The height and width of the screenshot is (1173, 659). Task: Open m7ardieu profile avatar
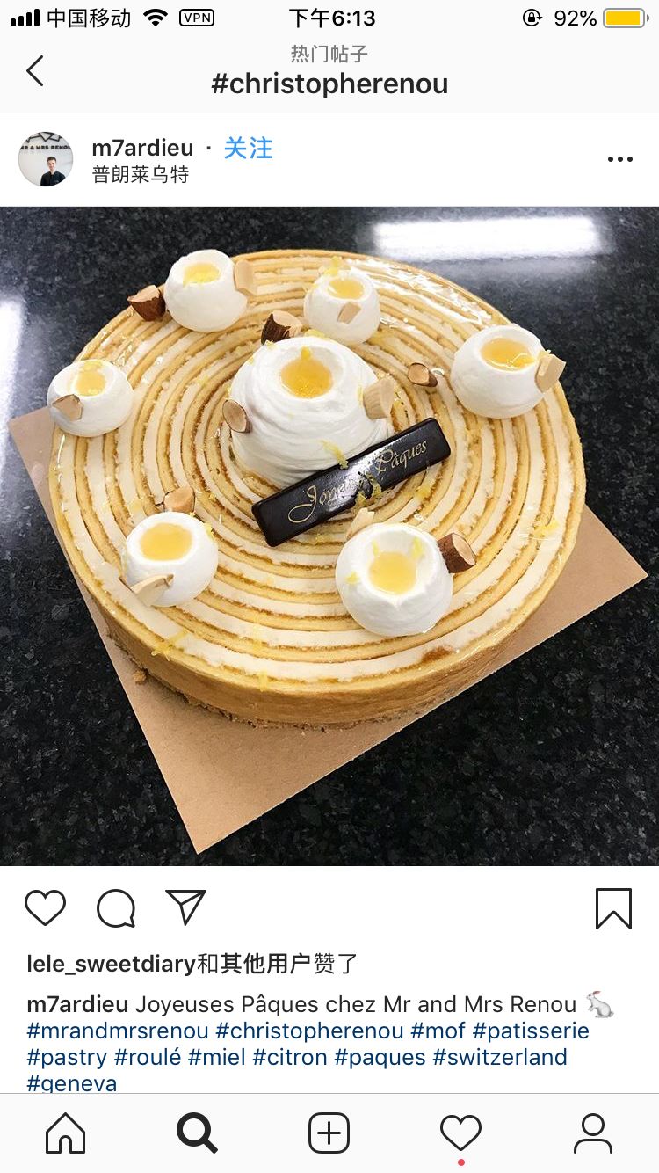click(x=46, y=159)
